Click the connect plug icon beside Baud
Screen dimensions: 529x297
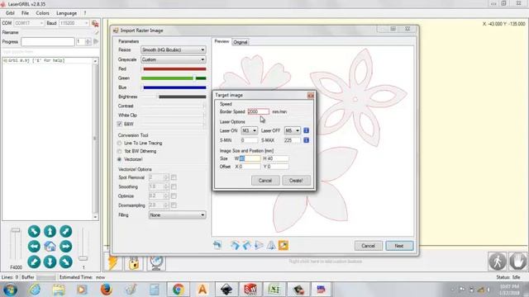click(x=95, y=23)
